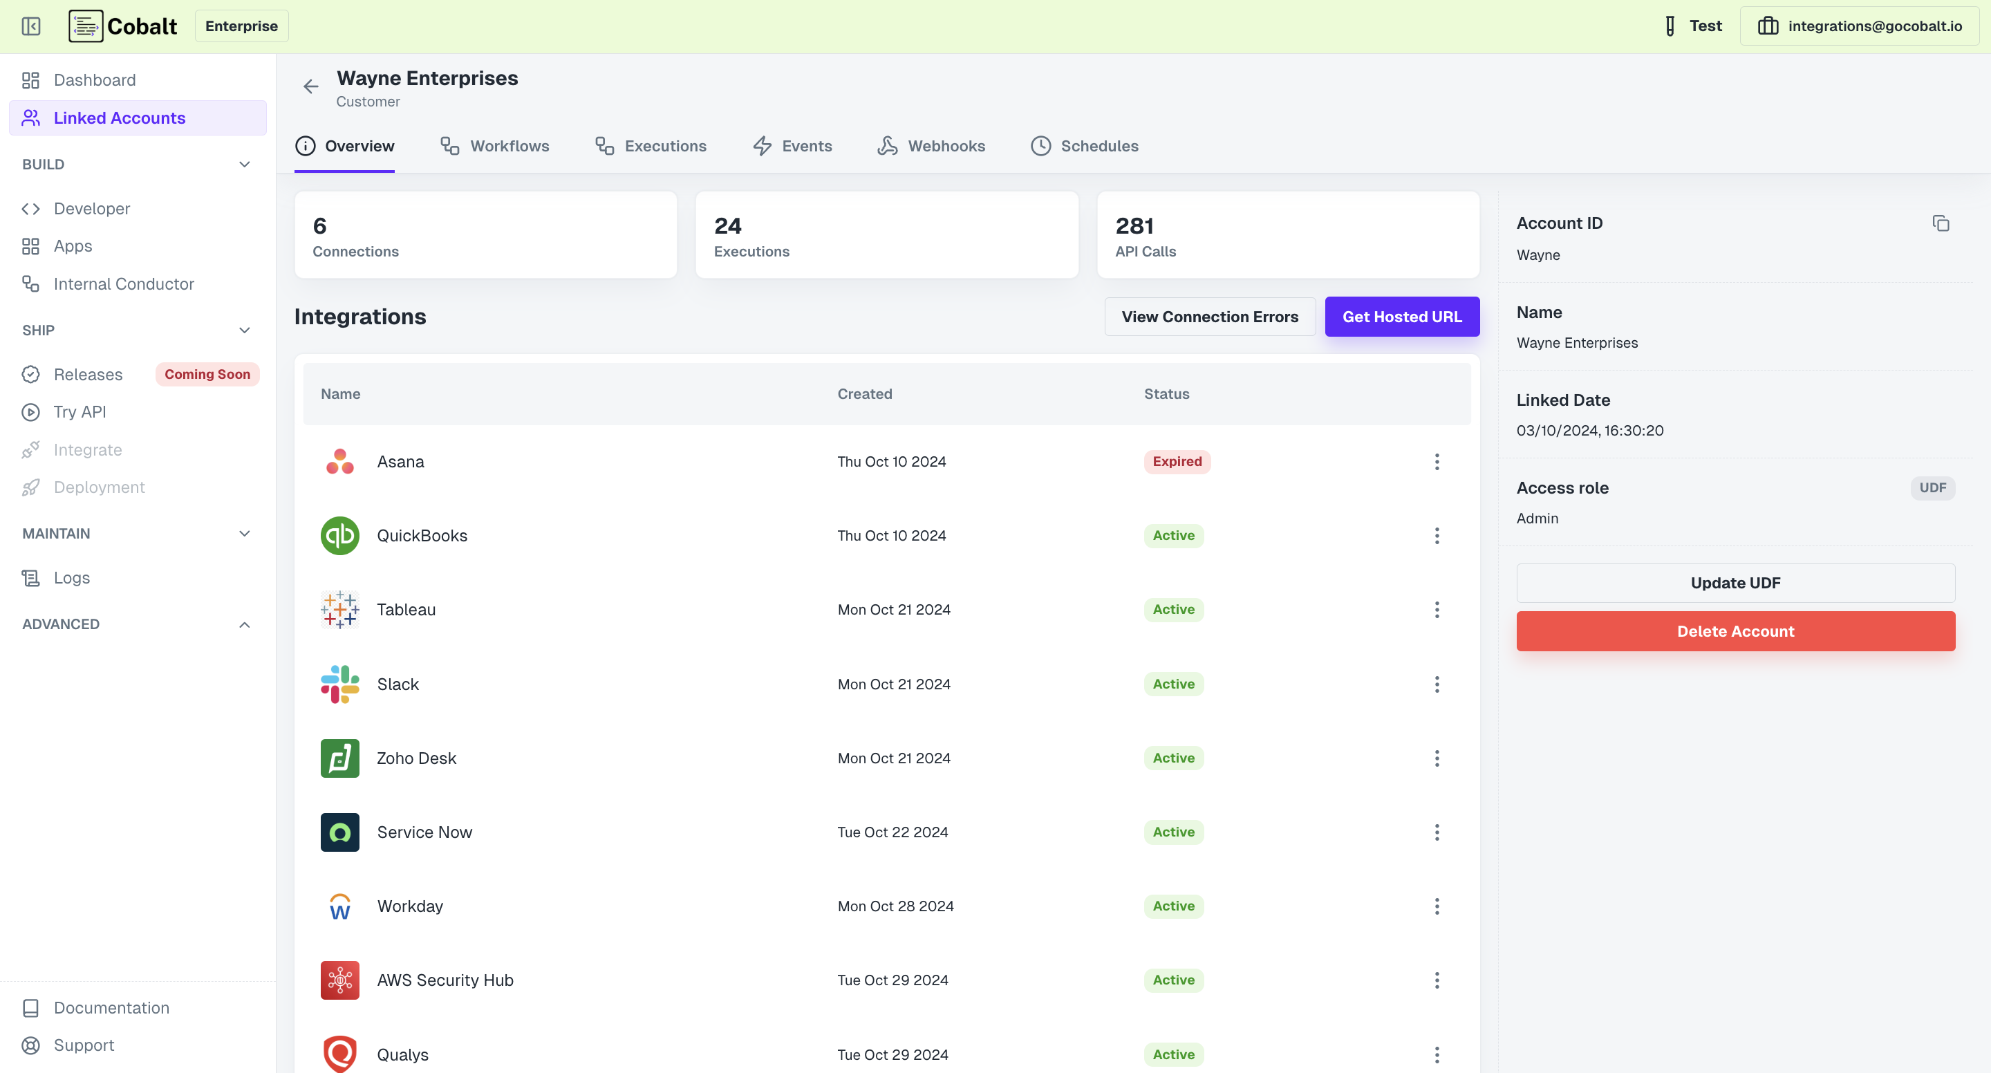Click the AWS Security Hub icon
Viewport: 1991px width, 1073px height.
coord(339,980)
